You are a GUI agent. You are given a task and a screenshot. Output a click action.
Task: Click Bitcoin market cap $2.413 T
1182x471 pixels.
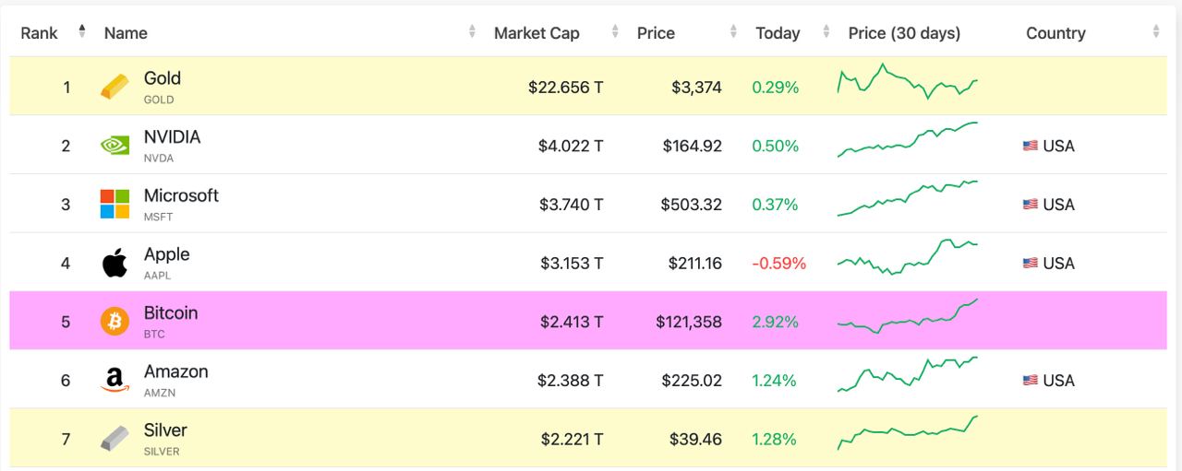[572, 322]
